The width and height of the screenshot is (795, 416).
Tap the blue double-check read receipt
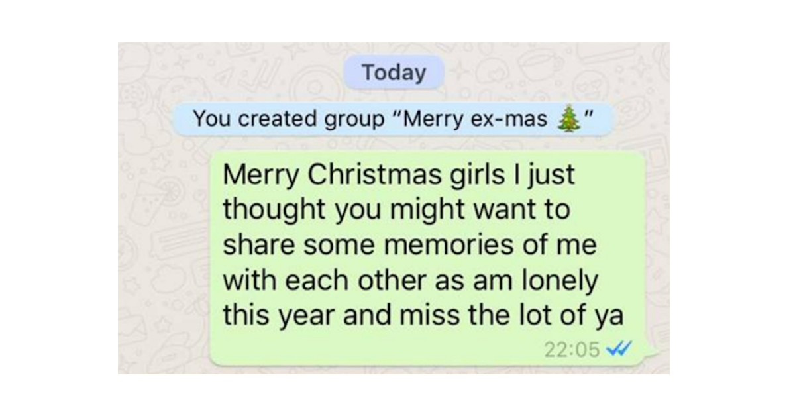[x=617, y=348]
